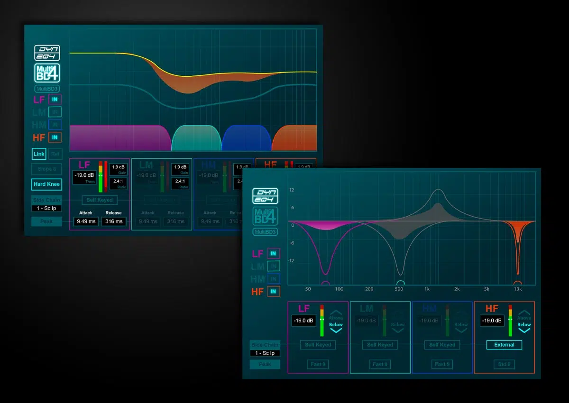
Task: Click the dimmed MultiBD4 logo in the lower-right window
Action: [265, 216]
